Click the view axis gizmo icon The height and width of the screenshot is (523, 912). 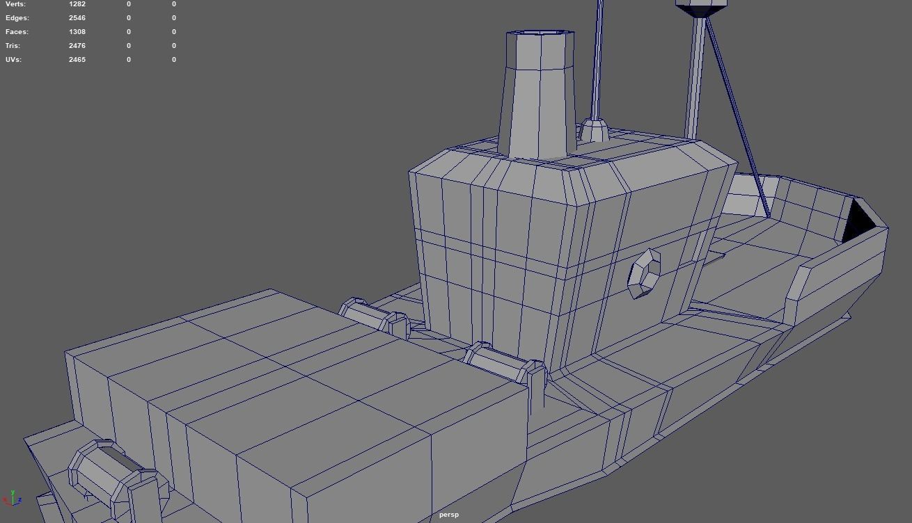pyautogui.click(x=12, y=498)
